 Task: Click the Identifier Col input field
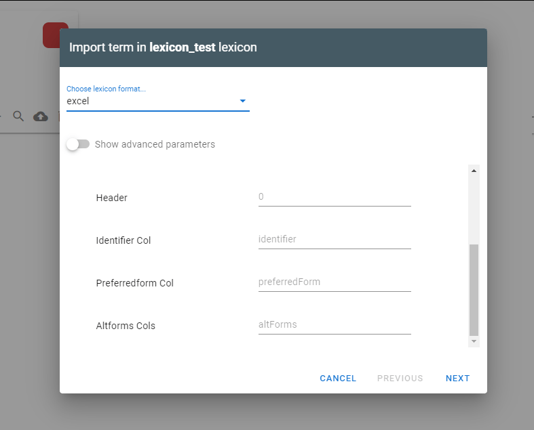tap(335, 240)
